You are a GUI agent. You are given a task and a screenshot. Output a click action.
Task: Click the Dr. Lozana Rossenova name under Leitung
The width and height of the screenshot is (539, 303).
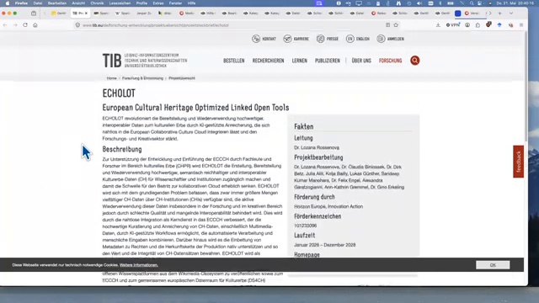tap(317, 147)
